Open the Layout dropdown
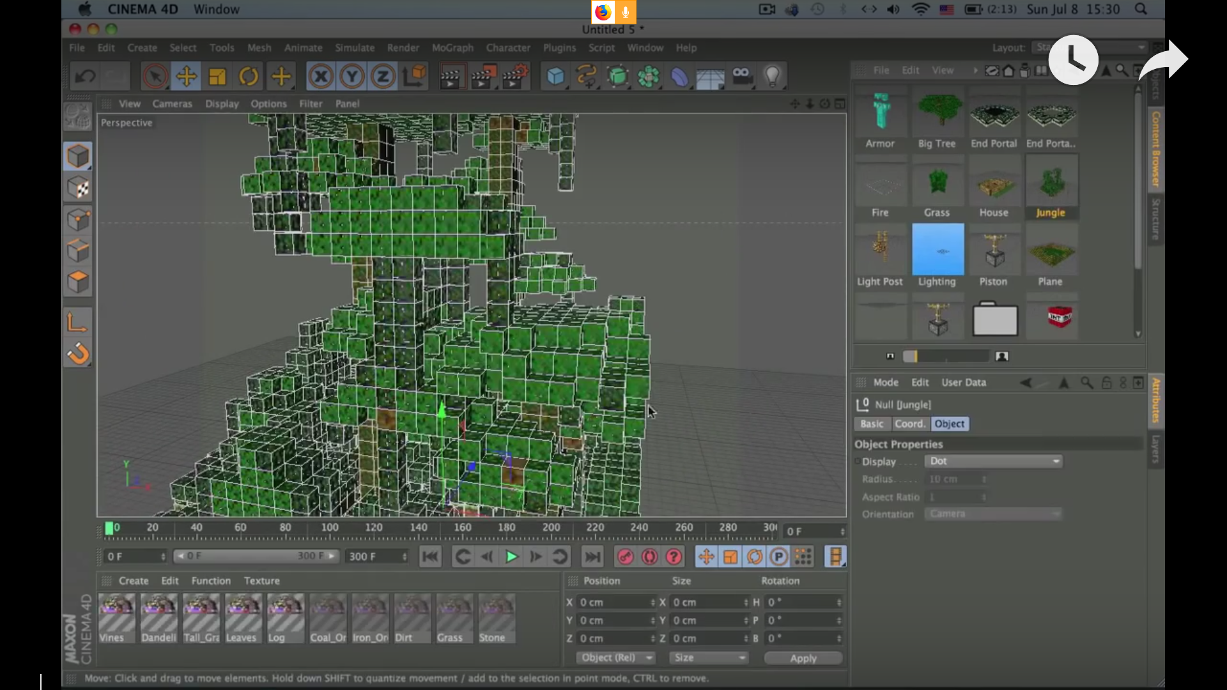Image resolution: width=1227 pixels, height=690 pixels. (x=1090, y=48)
